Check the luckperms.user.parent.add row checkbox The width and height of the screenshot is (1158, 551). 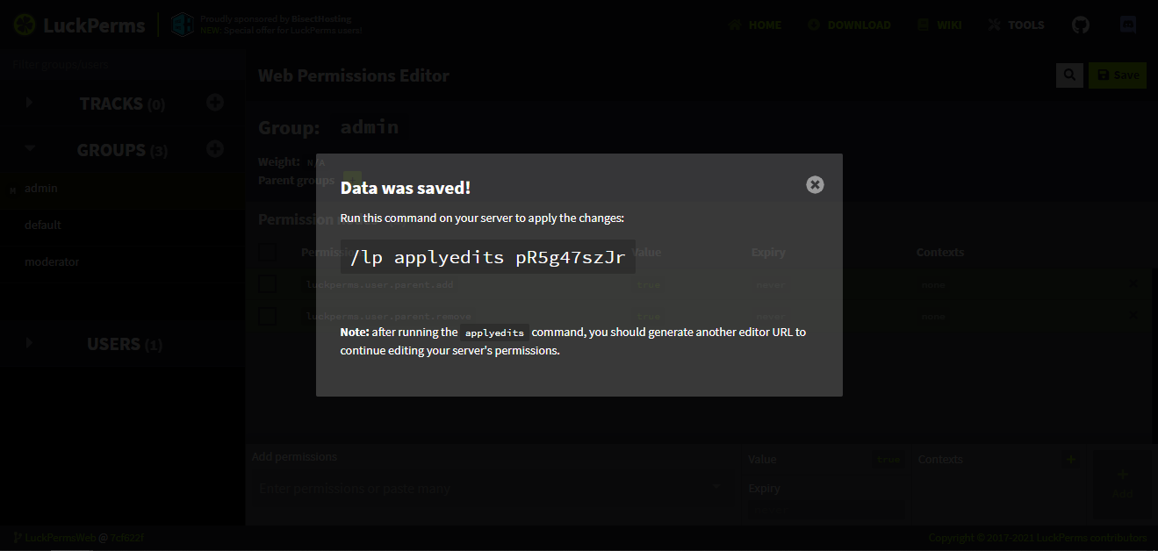[x=268, y=284]
